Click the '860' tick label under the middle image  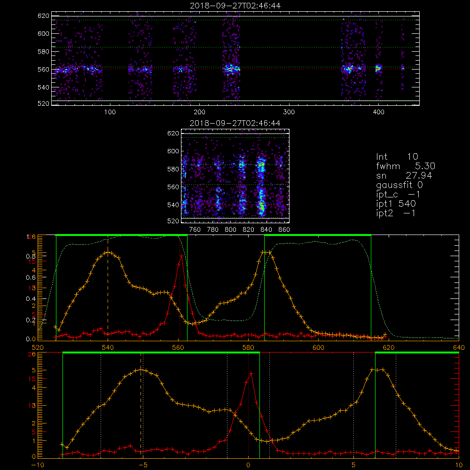284,230
